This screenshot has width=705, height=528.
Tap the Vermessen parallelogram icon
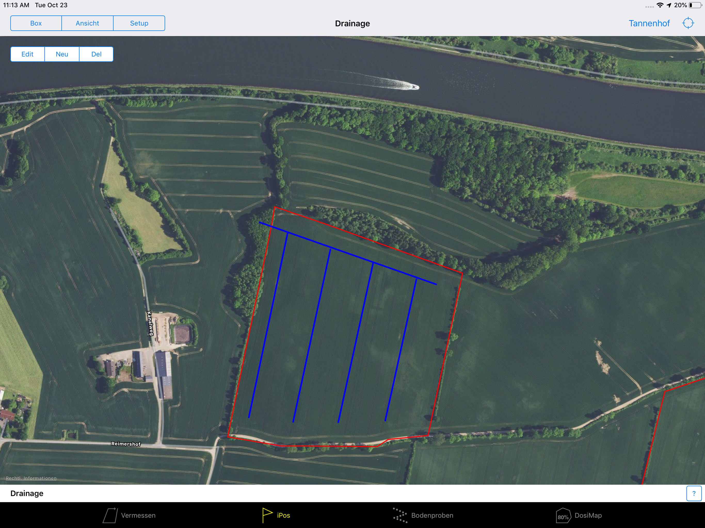tap(110, 515)
